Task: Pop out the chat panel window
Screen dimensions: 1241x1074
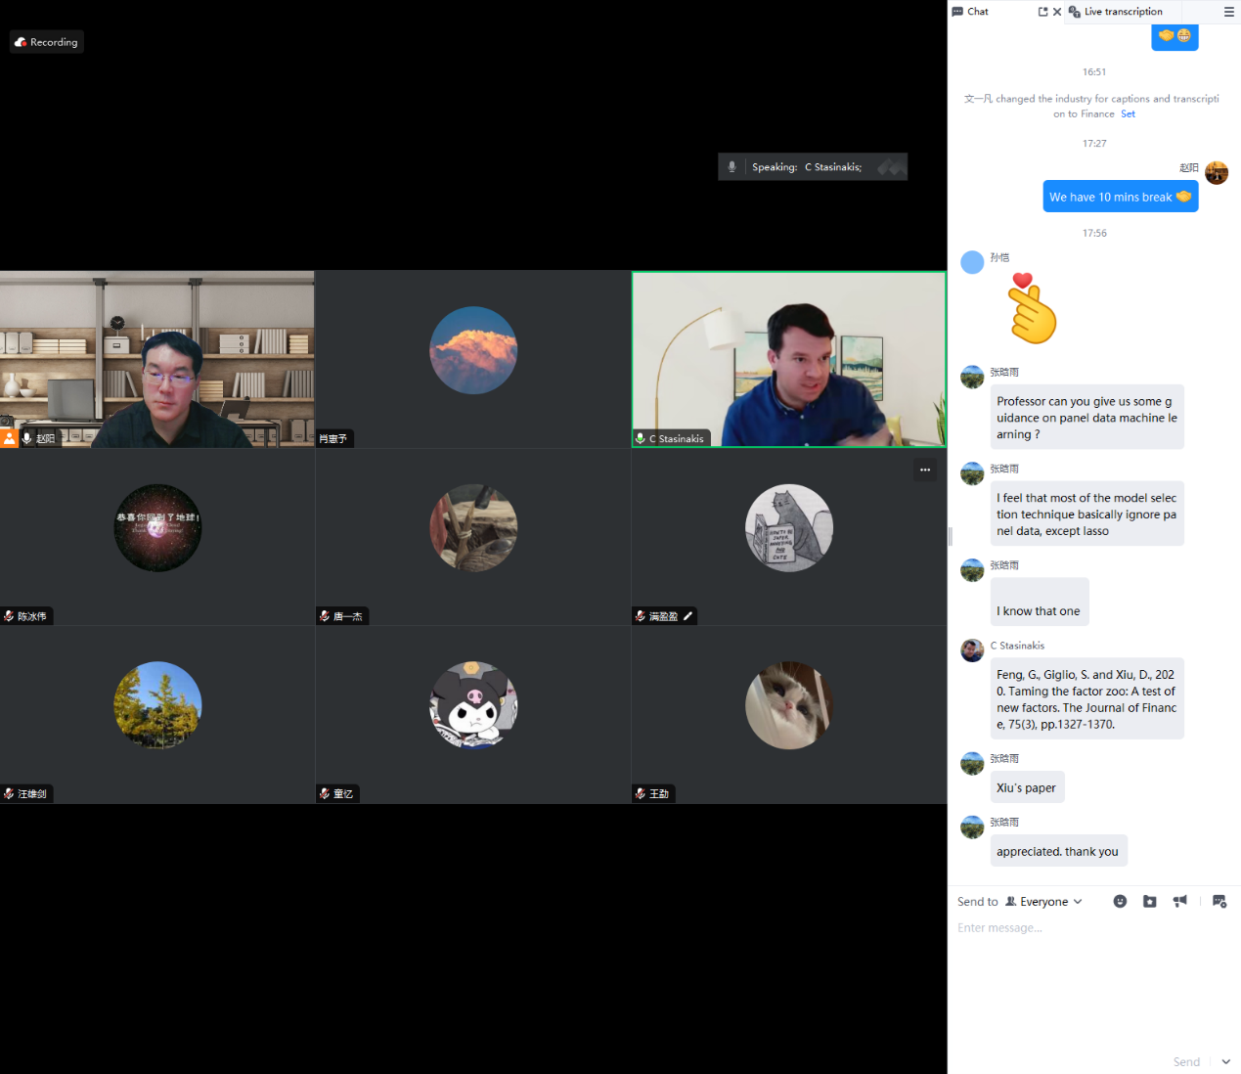Action: (x=1042, y=12)
